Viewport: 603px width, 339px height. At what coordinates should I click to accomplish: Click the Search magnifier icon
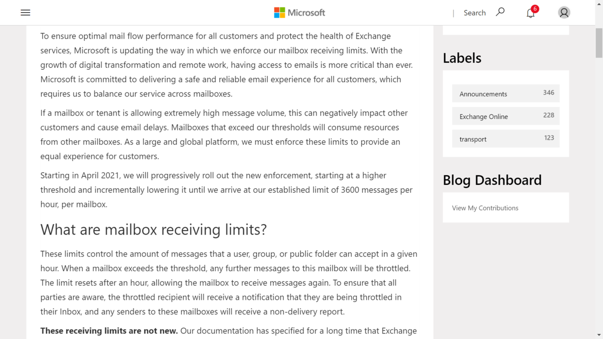500,12
